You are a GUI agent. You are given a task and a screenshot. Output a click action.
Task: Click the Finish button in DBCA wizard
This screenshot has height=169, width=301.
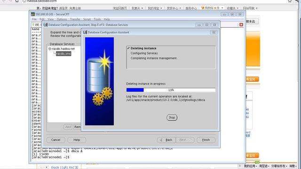click(206, 140)
